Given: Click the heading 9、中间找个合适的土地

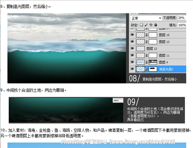Looking at the screenshot, I should click(x=33, y=90).
